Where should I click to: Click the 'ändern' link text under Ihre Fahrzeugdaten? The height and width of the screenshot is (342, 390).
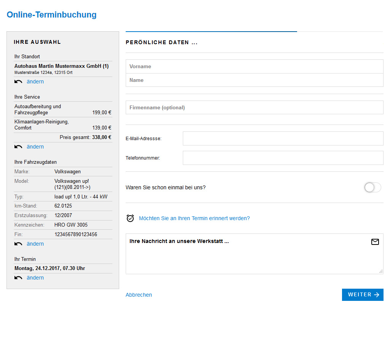[x=35, y=244]
